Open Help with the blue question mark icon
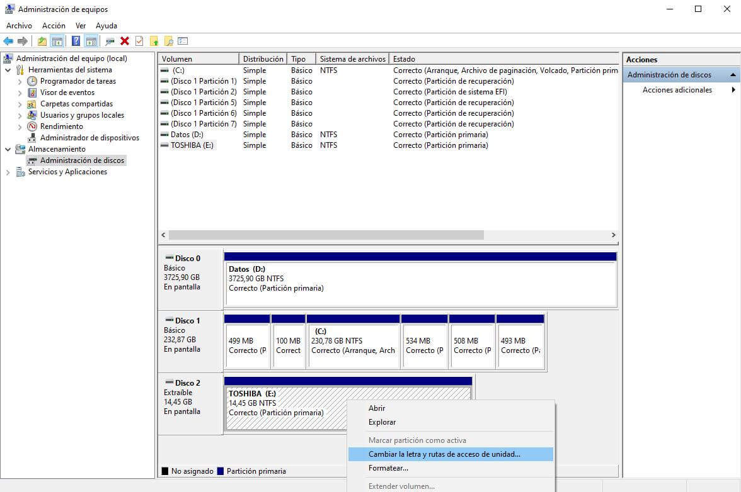Image resolution: width=741 pixels, height=492 pixels. (76, 42)
